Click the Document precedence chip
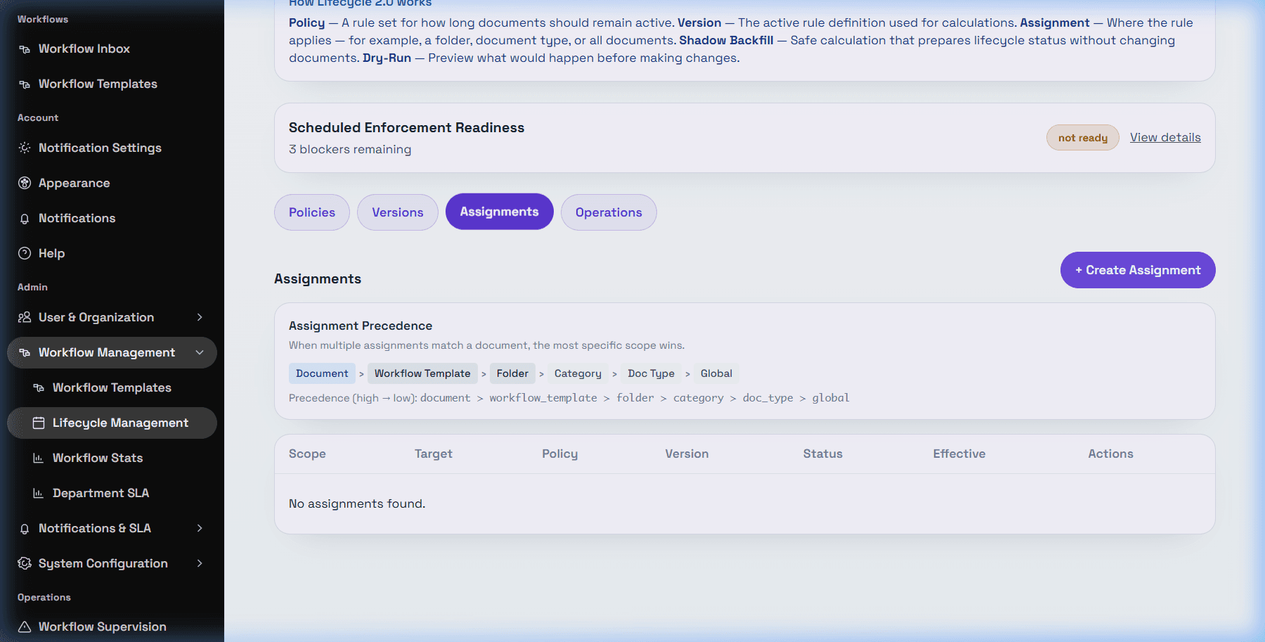1265x642 pixels. click(x=322, y=373)
